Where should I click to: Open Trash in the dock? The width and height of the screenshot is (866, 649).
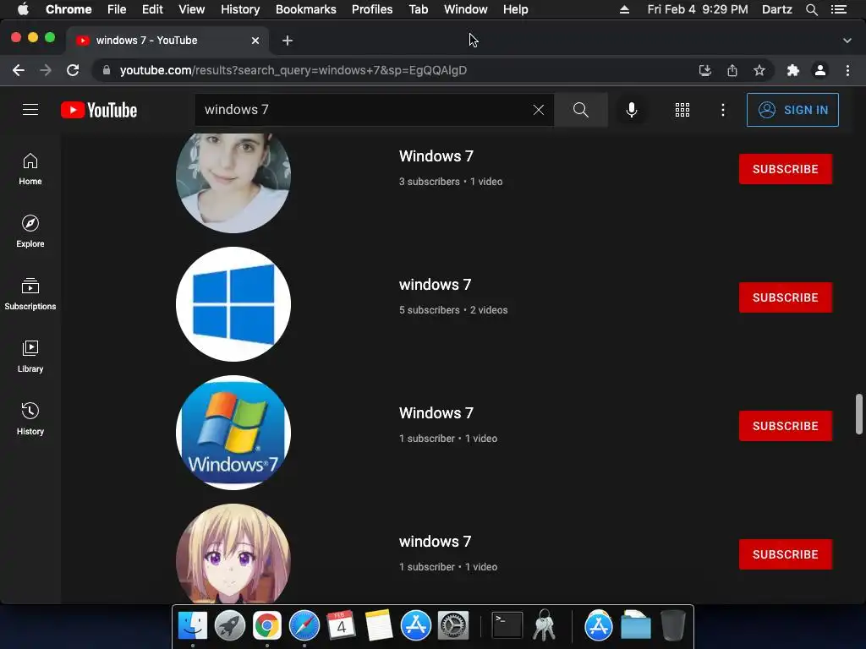click(672, 626)
